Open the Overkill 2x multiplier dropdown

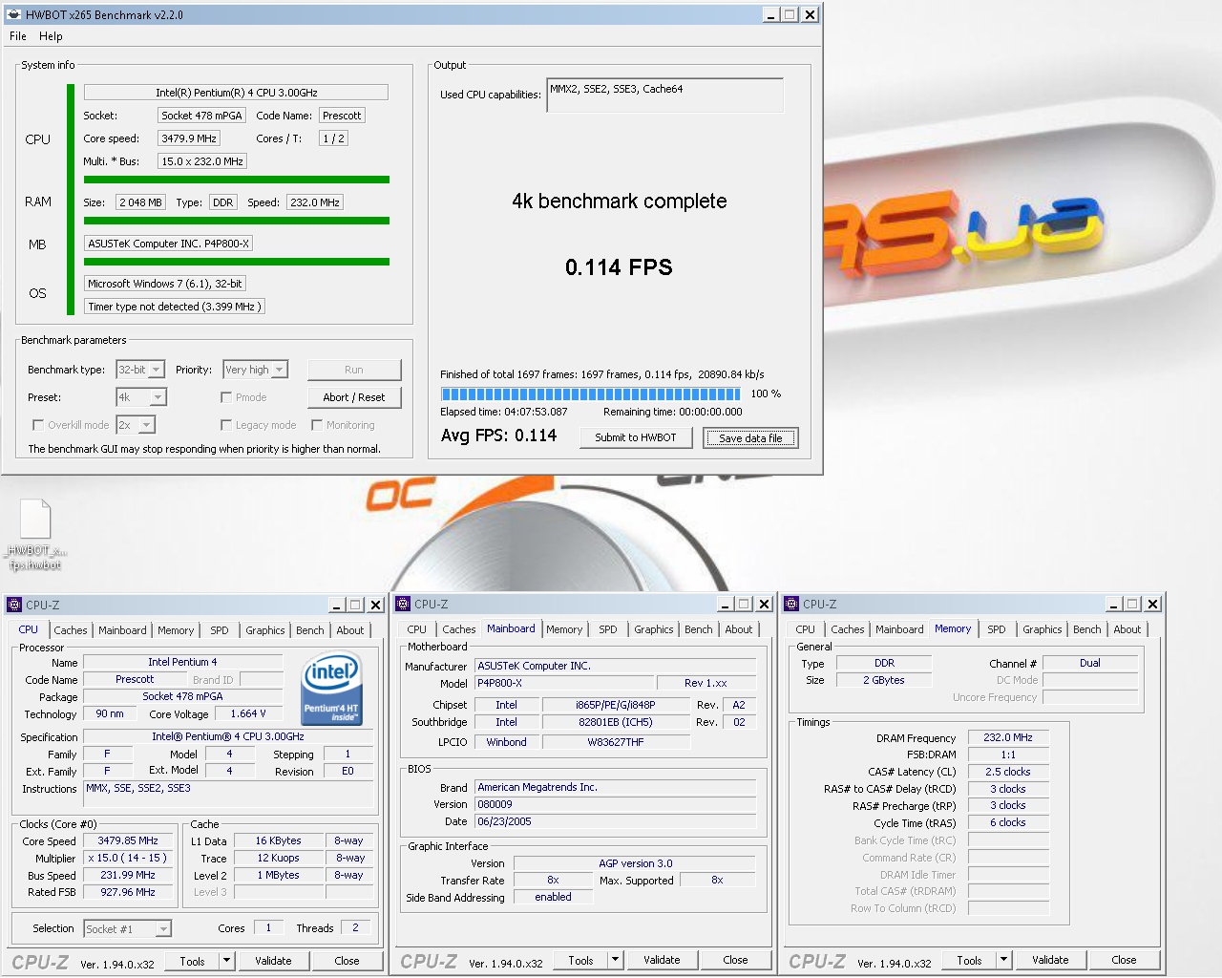(136, 425)
